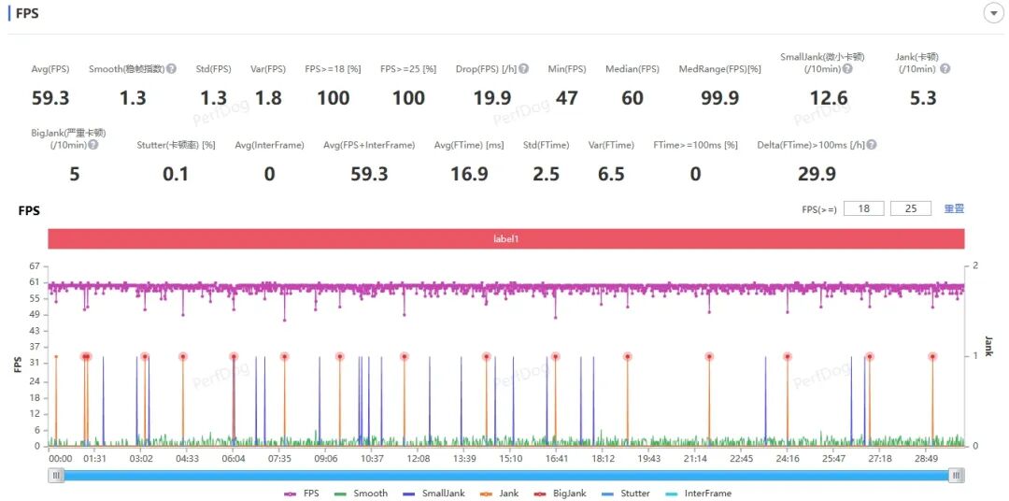
Task: Click Std(FTime) value 2.5
Action: coord(546,174)
